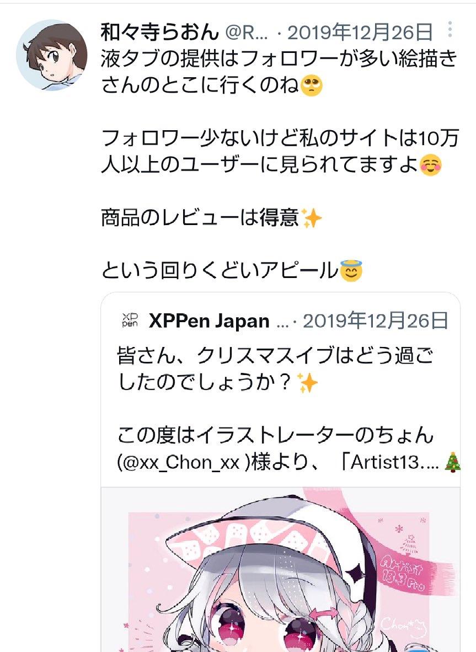This screenshot has height=652, width=476.
Task: Open the quoted tweet's 2019年12月26日 timestamp
Action: point(376,321)
